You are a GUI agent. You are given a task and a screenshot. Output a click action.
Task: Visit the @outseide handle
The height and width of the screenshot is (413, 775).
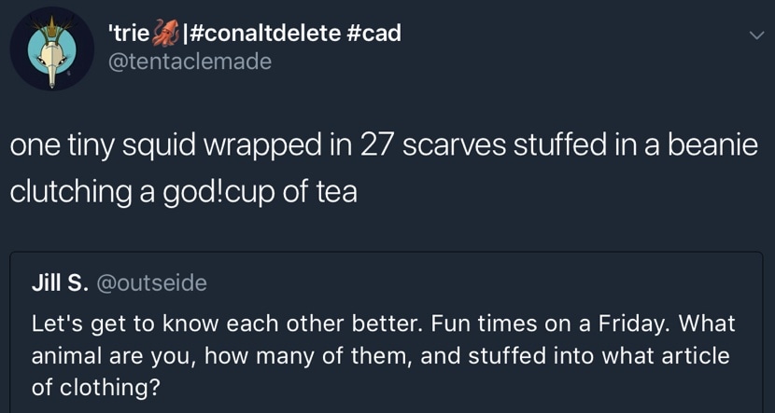(150, 282)
